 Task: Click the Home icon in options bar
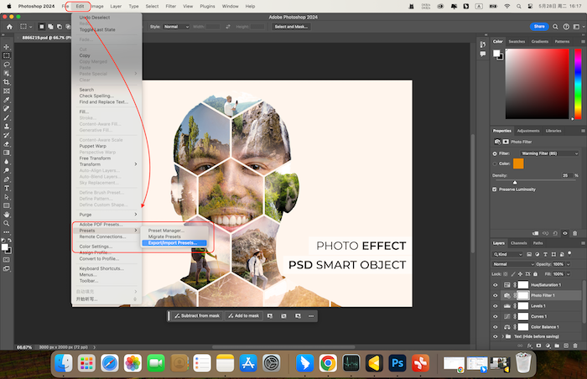tap(9, 27)
